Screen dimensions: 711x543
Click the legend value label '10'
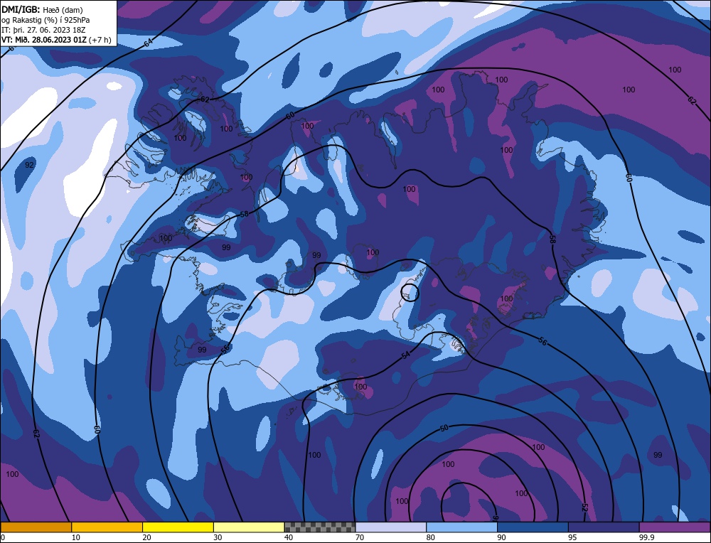[76, 537]
